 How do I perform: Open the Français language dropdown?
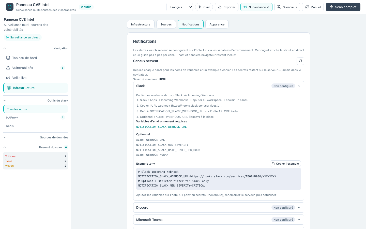[179, 7]
